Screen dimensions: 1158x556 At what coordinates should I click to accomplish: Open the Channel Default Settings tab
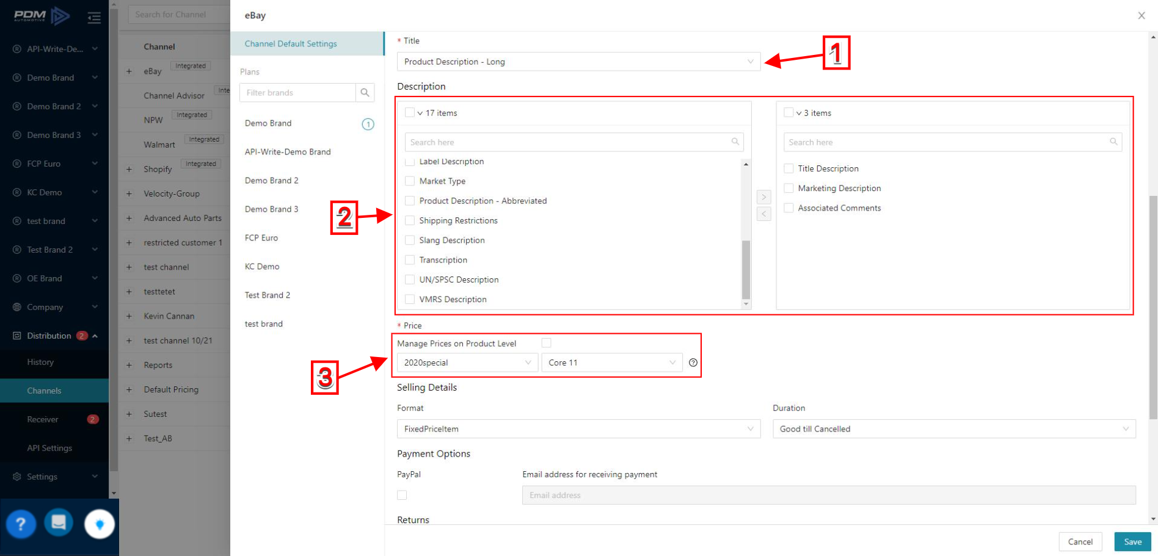(307, 44)
